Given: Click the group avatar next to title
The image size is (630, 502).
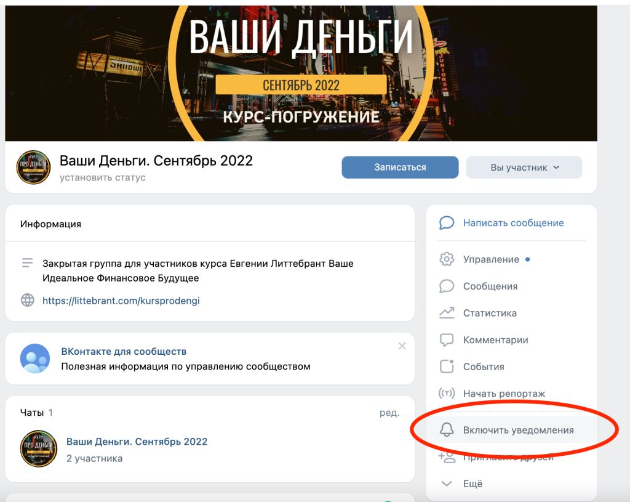Looking at the screenshot, I should click(33, 167).
